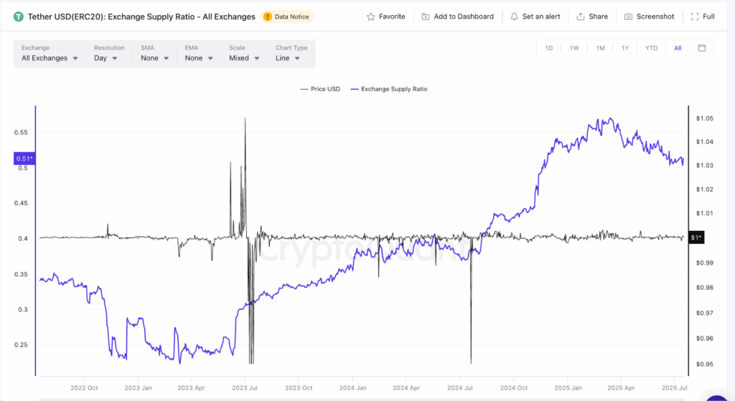Viewport: 735px width, 401px height.
Task: Take a chart Screenshot
Action: click(649, 17)
